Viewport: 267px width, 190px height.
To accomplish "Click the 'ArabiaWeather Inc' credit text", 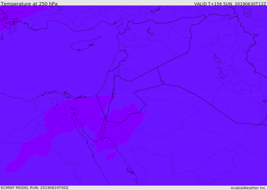I will (x=248, y=188).
